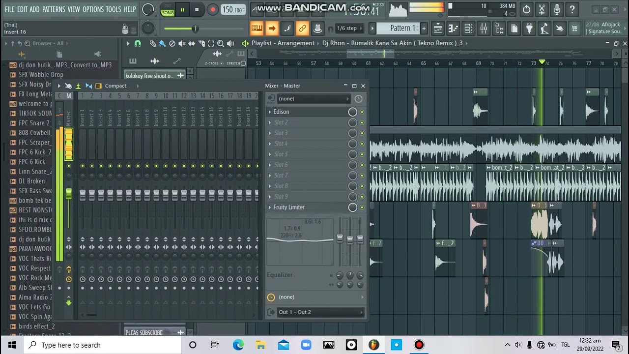Toggle the link/multilink controllers button
The height and width of the screenshot is (354, 629).
point(302,29)
